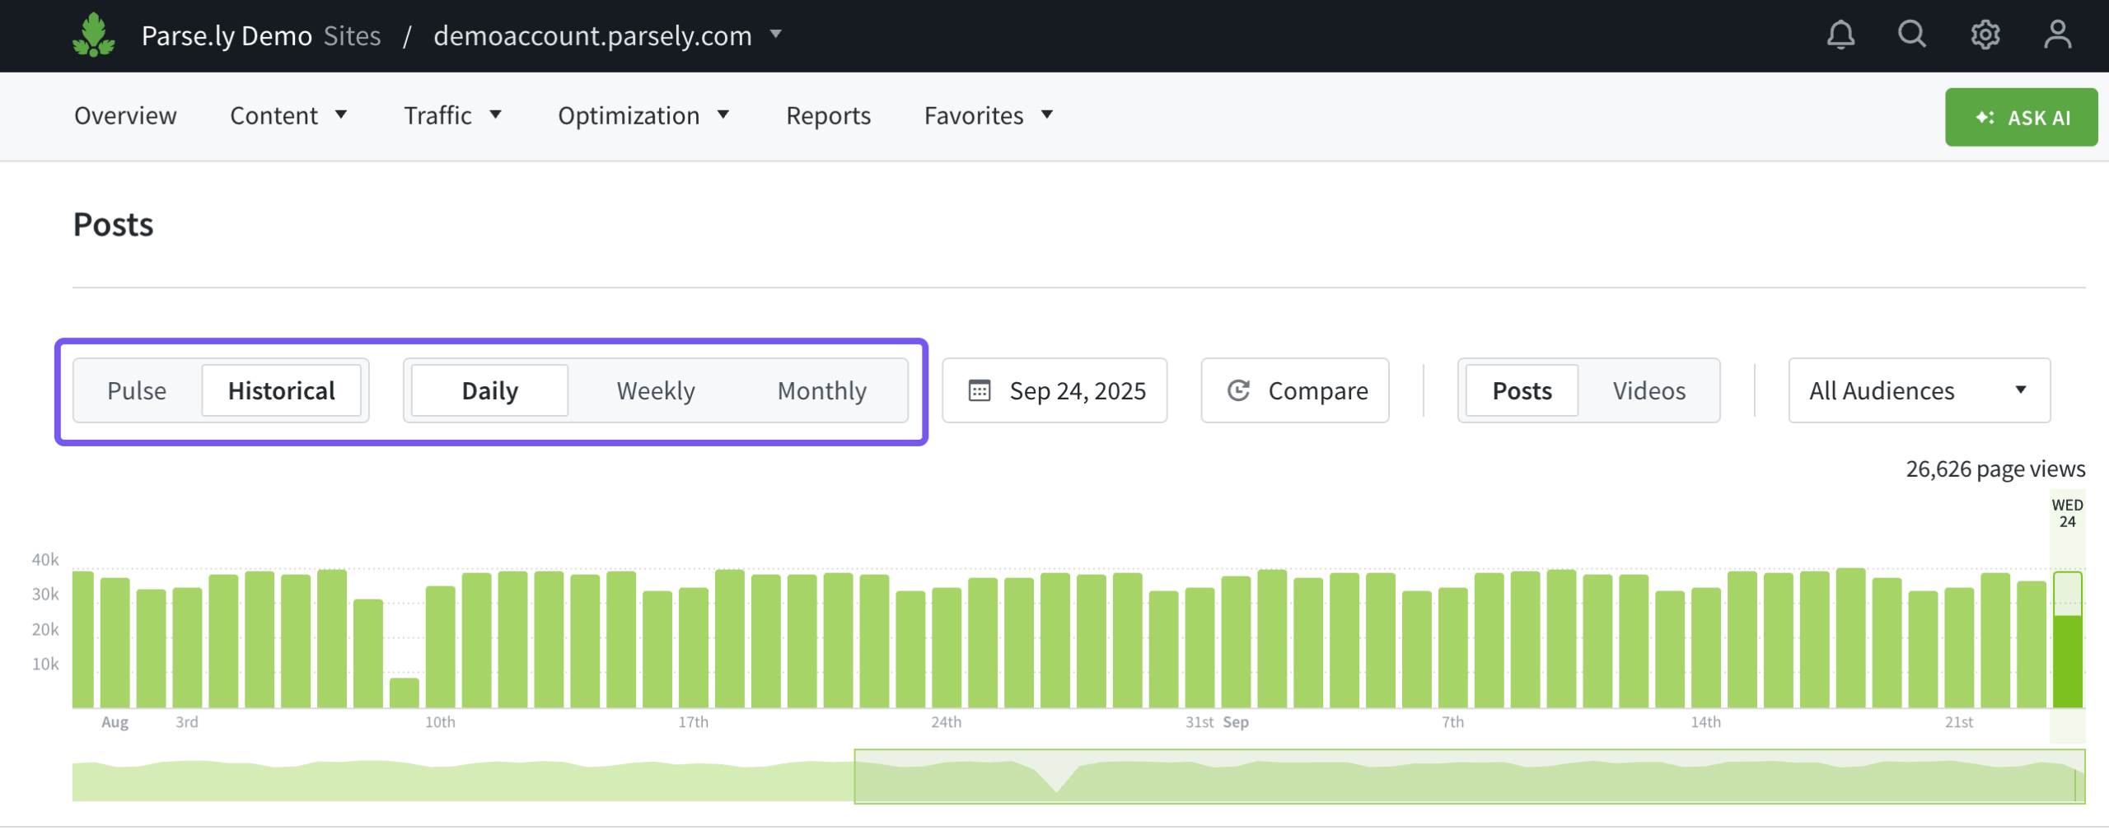Select the Monthly granularity button
2109x835 pixels.
(x=821, y=390)
